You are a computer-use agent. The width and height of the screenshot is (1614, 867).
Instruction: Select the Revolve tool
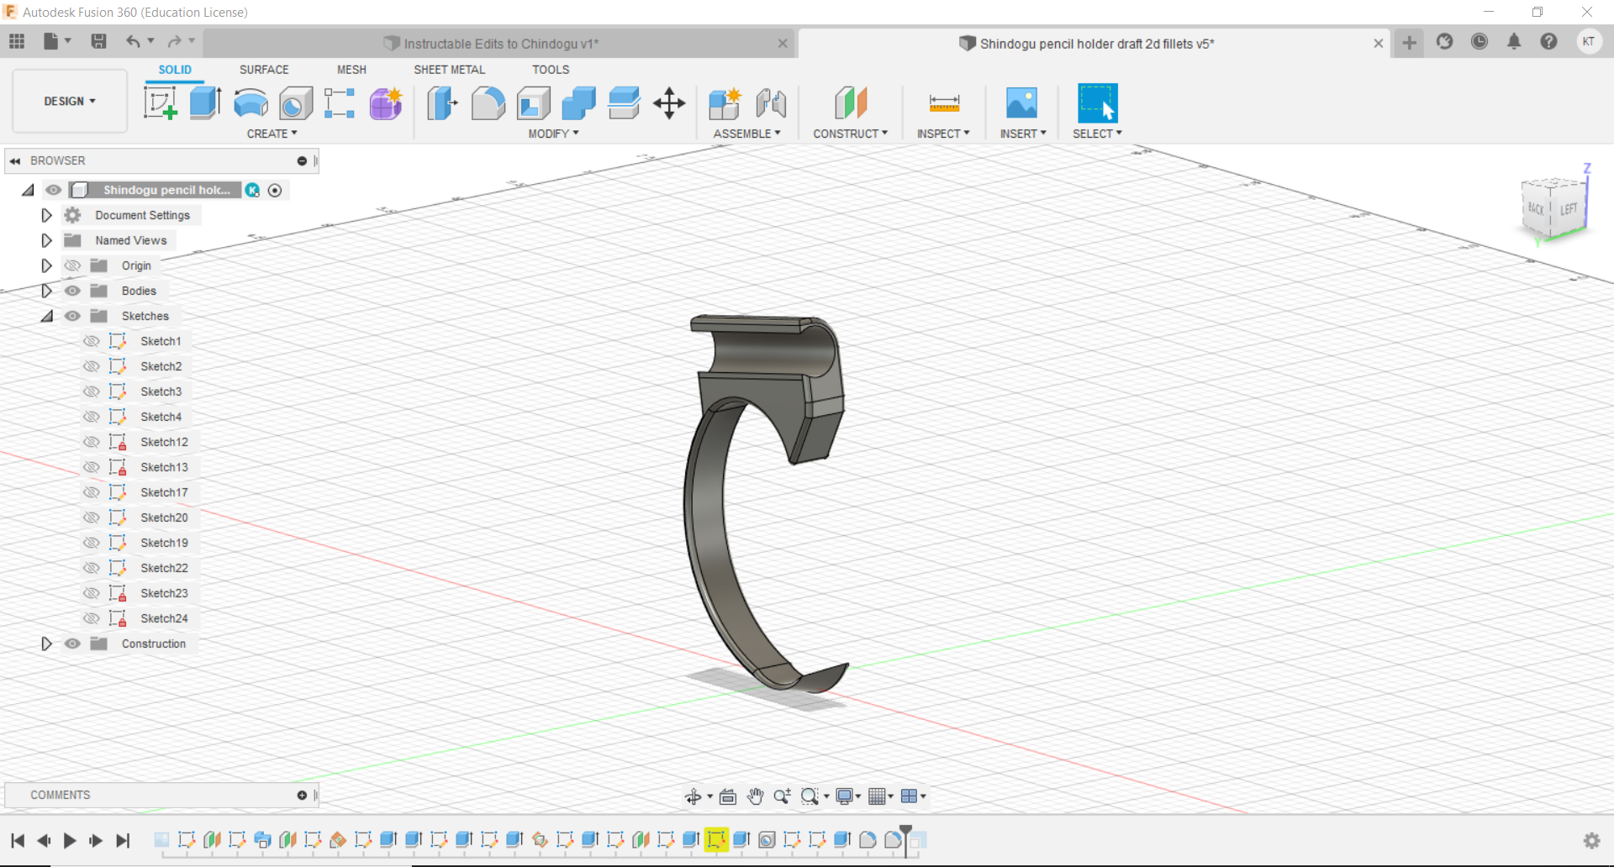click(x=251, y=103)
